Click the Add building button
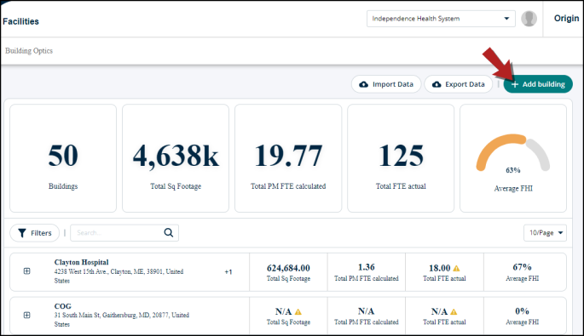This screenshot has height=336, width=584. click(x=538, y=84)
